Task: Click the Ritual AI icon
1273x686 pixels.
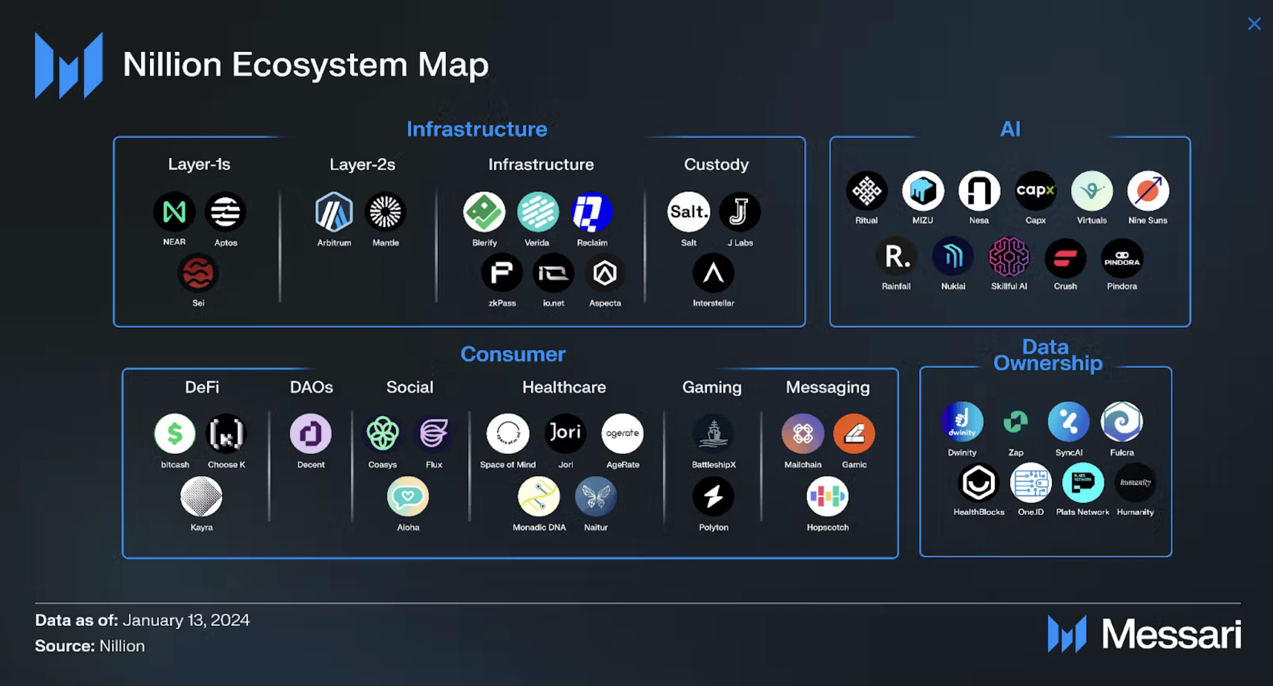Action: pyautogui.click(x=866, y=190)
